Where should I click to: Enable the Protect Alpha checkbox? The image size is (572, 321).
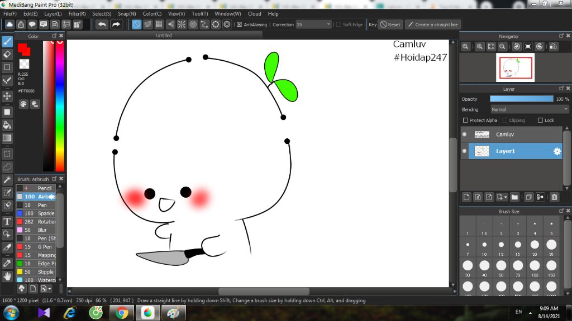click(465, 120)
